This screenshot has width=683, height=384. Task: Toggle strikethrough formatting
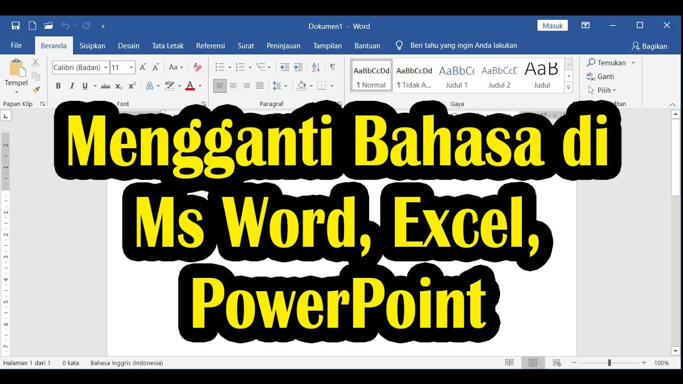pos(106,86)
